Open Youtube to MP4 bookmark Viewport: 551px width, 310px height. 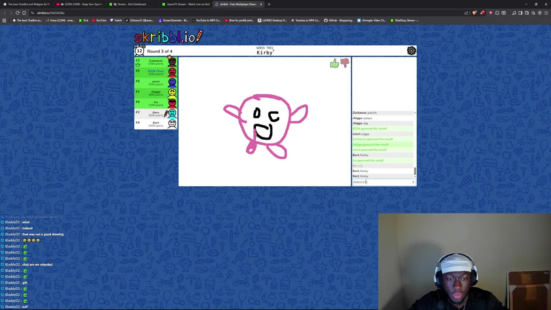(x=305, y=20)
